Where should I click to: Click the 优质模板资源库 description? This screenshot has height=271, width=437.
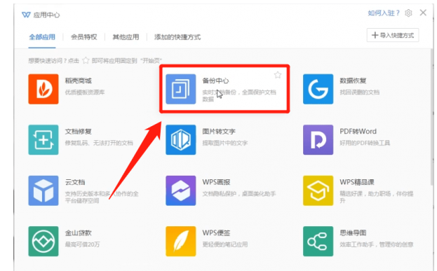tap(85, 92)
